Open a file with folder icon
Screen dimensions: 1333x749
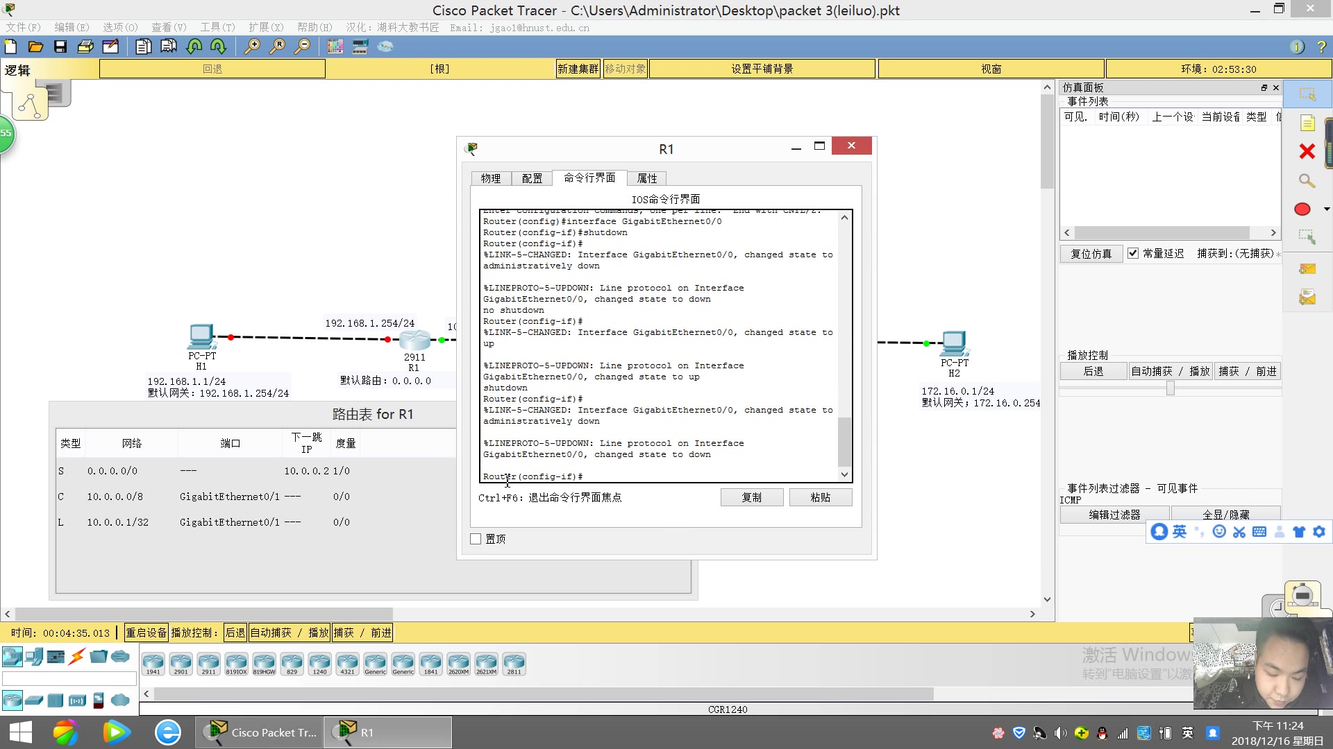[x=35, y=46]
